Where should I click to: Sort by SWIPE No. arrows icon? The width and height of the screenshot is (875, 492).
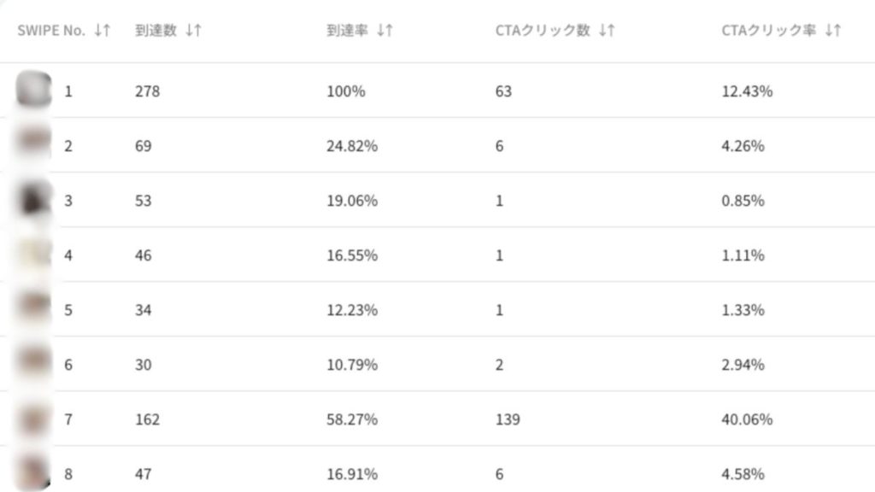coord(103,31)
